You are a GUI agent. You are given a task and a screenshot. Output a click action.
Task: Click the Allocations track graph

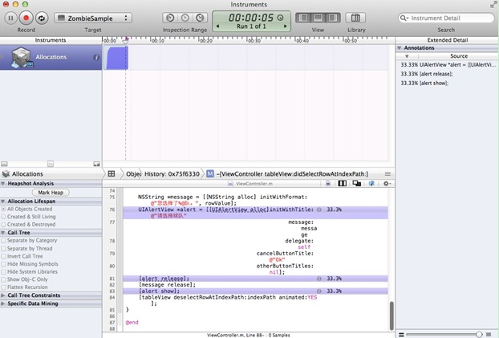coord(245,57)
